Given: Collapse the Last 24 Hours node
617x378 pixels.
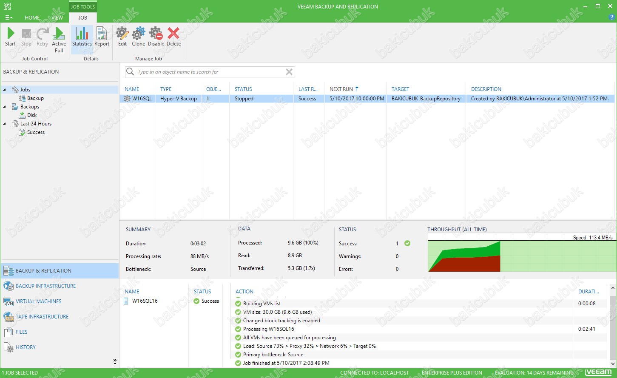Looking at the screenshot, I should 5,124.
